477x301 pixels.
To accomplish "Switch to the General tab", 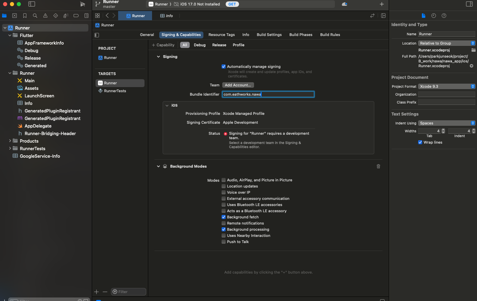I will (147, 35).
